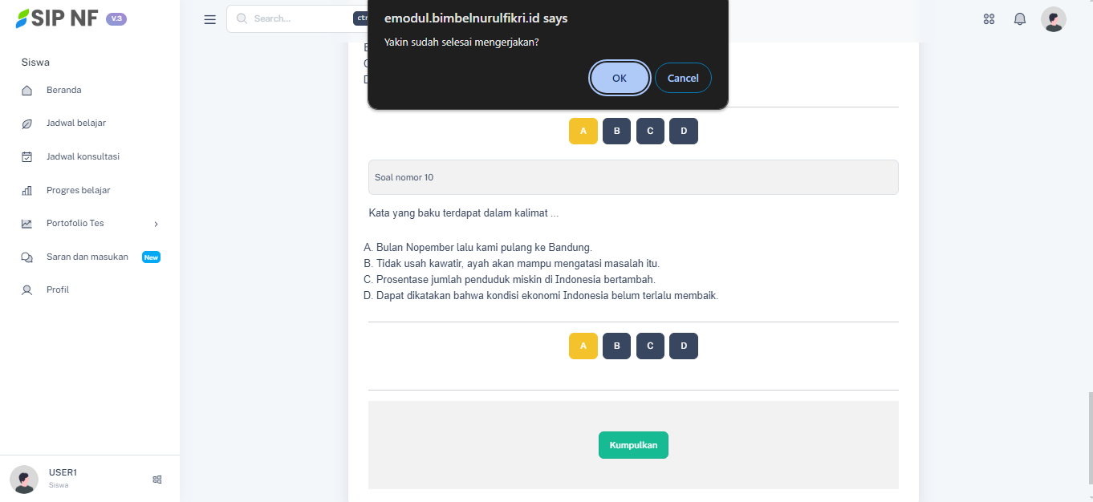Expand the Portofolio Tes submenu

point(156,224)
